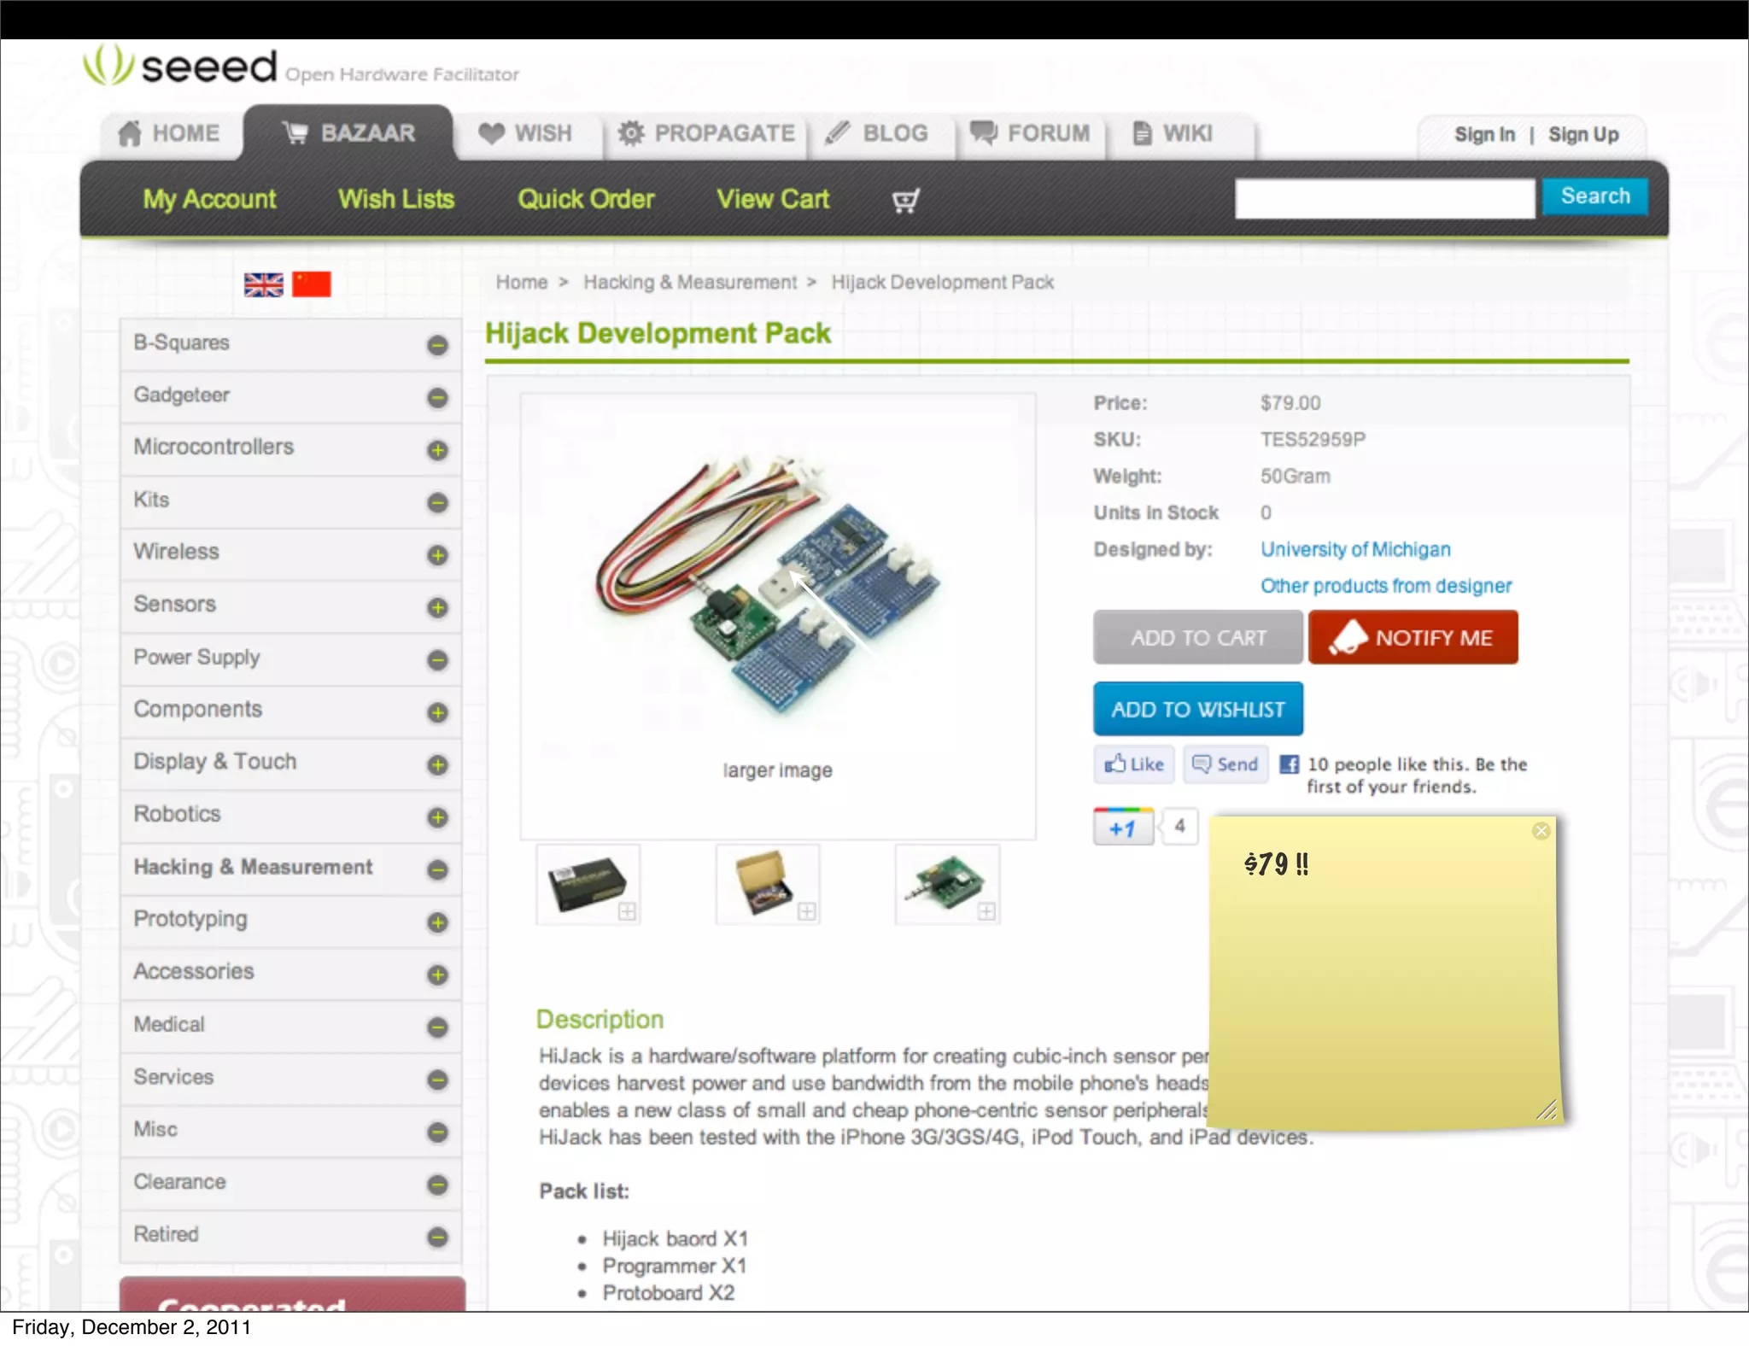
Task: Expand the Robotics category
Action: click(437, 817)
